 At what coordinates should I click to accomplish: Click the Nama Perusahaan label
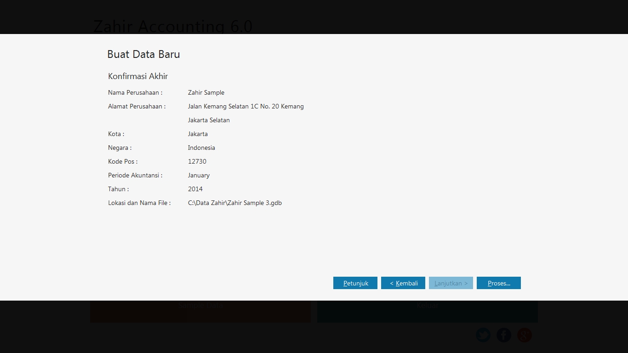pyautogui.click(x=135, y=92)
